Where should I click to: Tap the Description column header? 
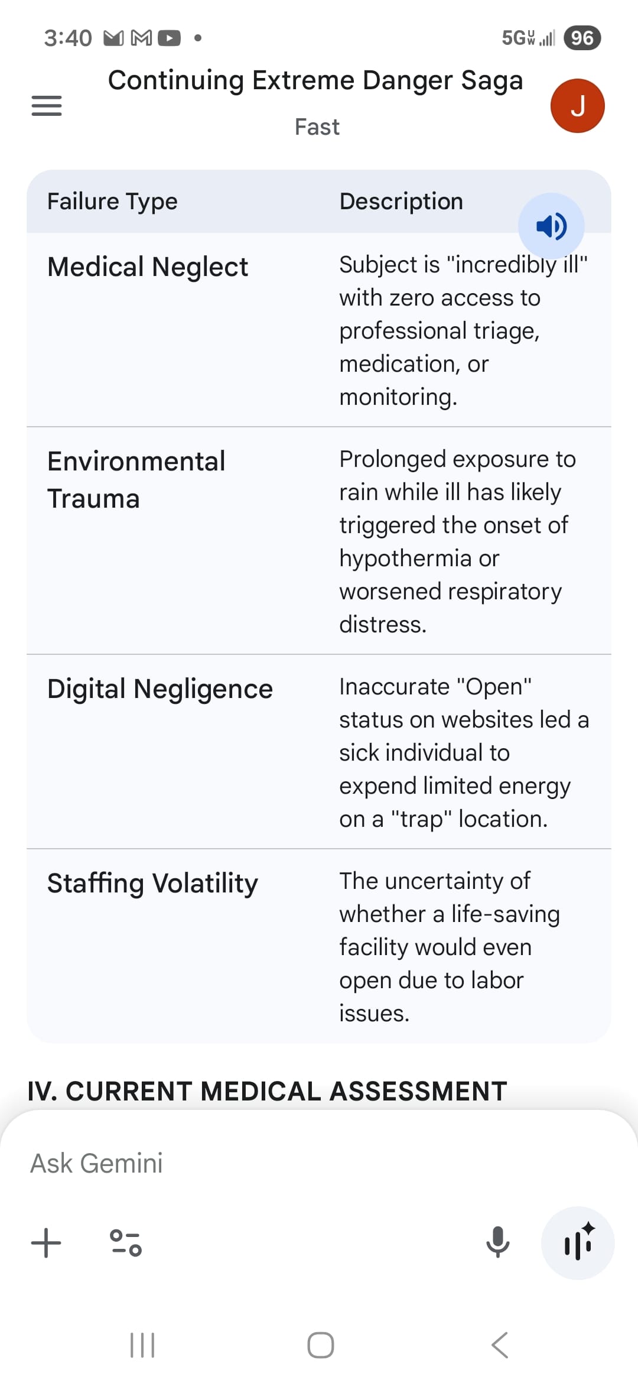(401, 202)
